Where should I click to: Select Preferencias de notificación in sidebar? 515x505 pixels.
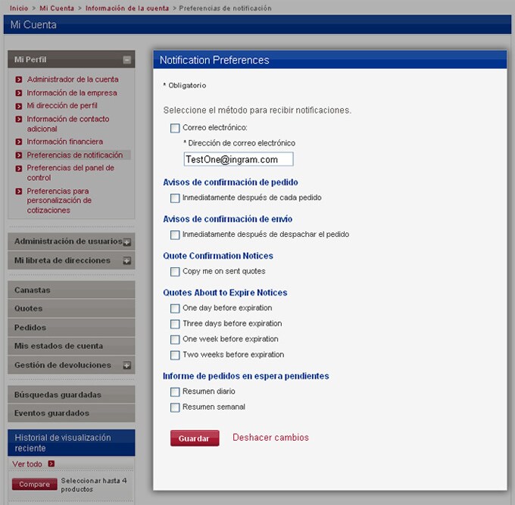click(x=75, y=155)
